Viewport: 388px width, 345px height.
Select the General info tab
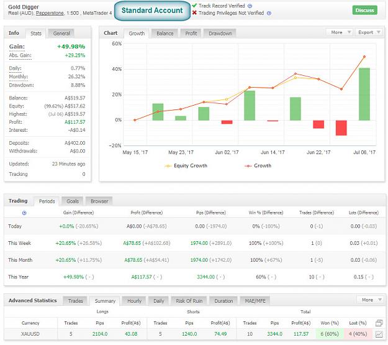click(x=61, y=34)
